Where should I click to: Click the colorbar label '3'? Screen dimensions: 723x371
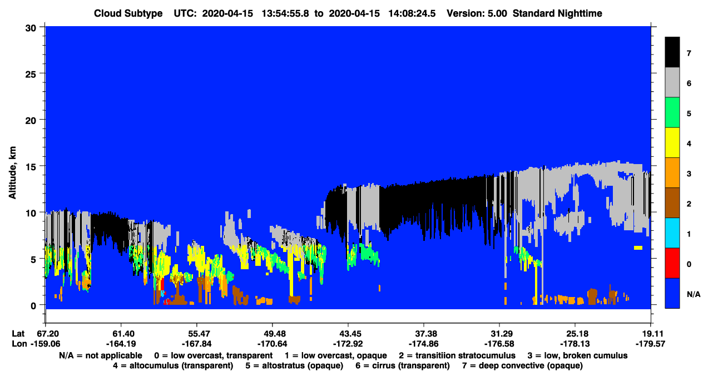(x=689, y=174)
